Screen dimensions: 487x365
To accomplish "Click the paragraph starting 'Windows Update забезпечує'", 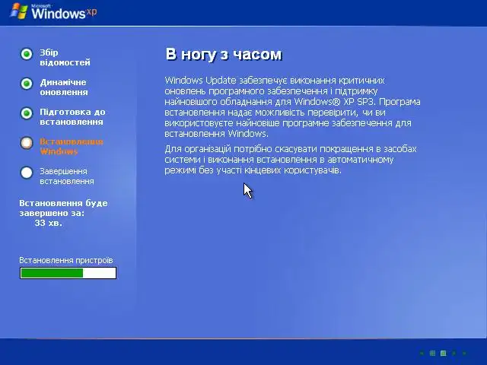I will point(292,106).
